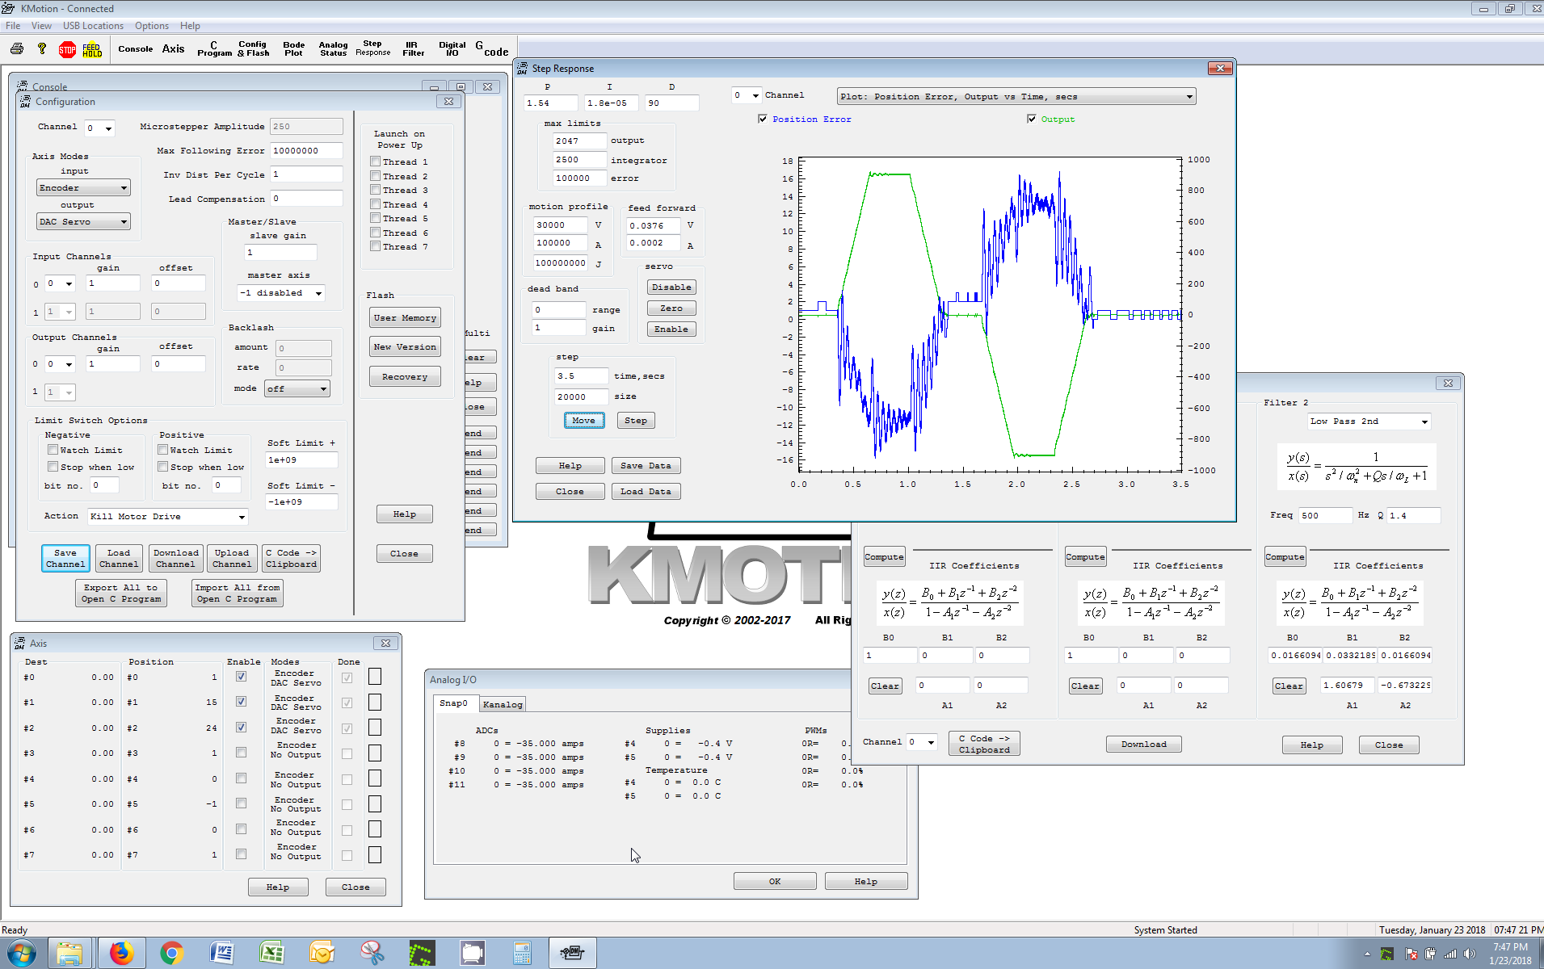The height and width of the screenshot is (969, 1544).
Task: Open the Bode Plot toolbar screen
Action: (x=293, y=49)
